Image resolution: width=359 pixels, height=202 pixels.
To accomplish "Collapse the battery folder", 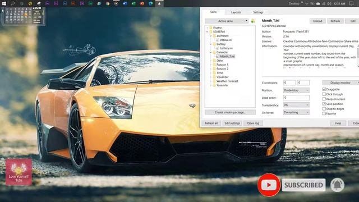I will [211, 44].
